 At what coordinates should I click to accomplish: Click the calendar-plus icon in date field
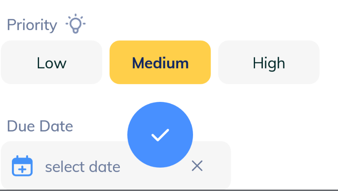pos(22,166)
